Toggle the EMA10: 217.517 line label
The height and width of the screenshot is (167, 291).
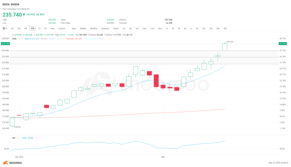point(32,39)
